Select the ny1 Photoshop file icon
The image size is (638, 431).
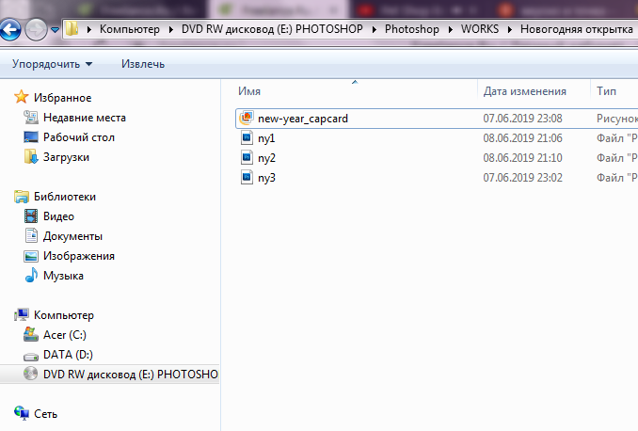(x=247, y=138)
